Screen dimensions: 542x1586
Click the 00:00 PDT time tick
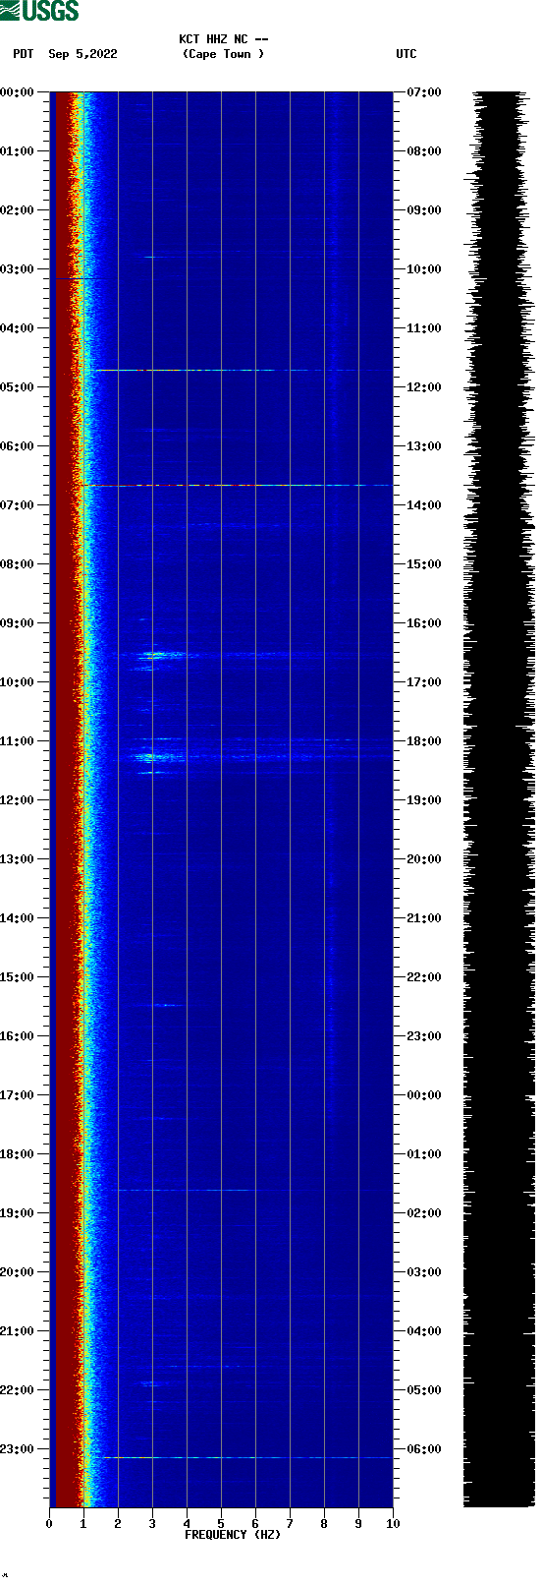(x=18, y=92)
